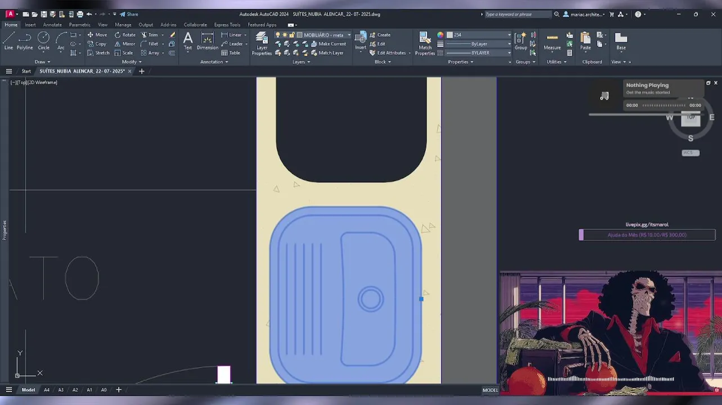Select the Polyline tool
This screenshot has height=405, width=722.
point(25,41)
